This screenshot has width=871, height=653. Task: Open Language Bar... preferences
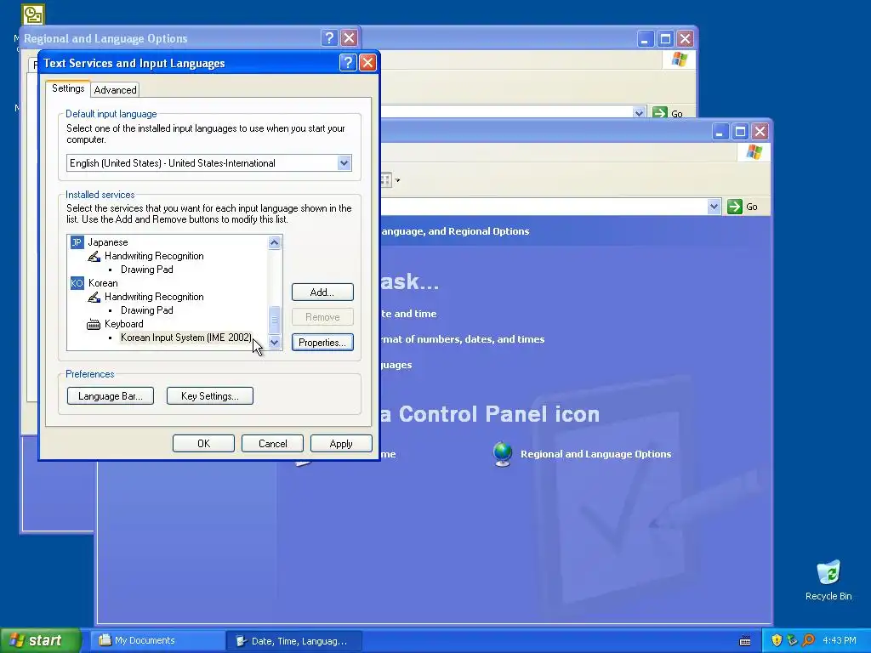point(110,396)
